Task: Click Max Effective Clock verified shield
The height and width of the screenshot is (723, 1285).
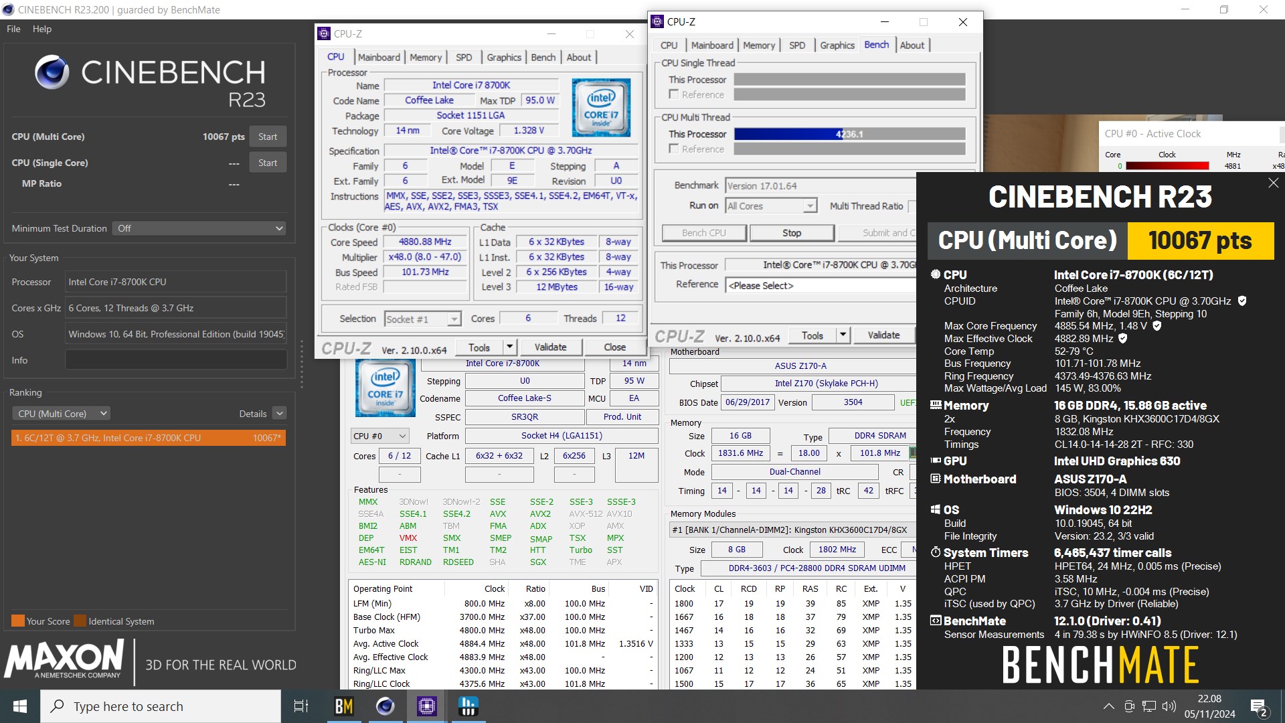Action: 1123,339
